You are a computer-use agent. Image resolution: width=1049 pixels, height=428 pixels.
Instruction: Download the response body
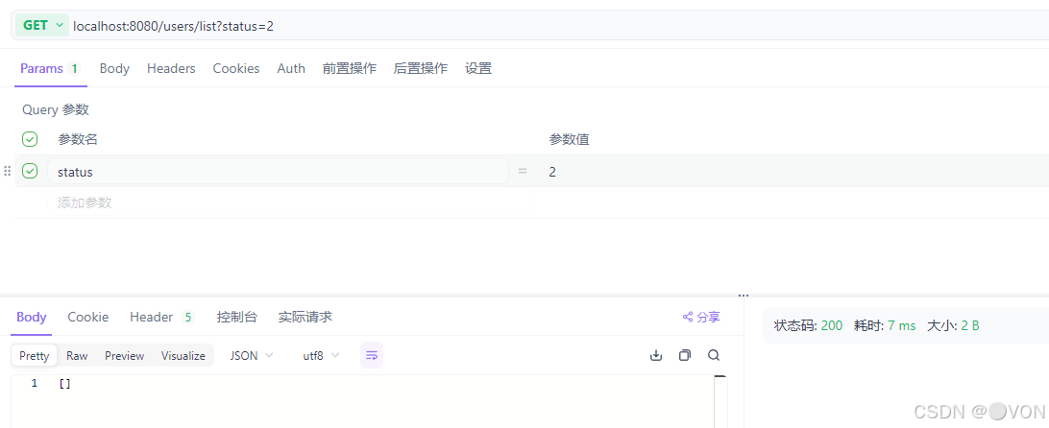[x=656, y=355]
